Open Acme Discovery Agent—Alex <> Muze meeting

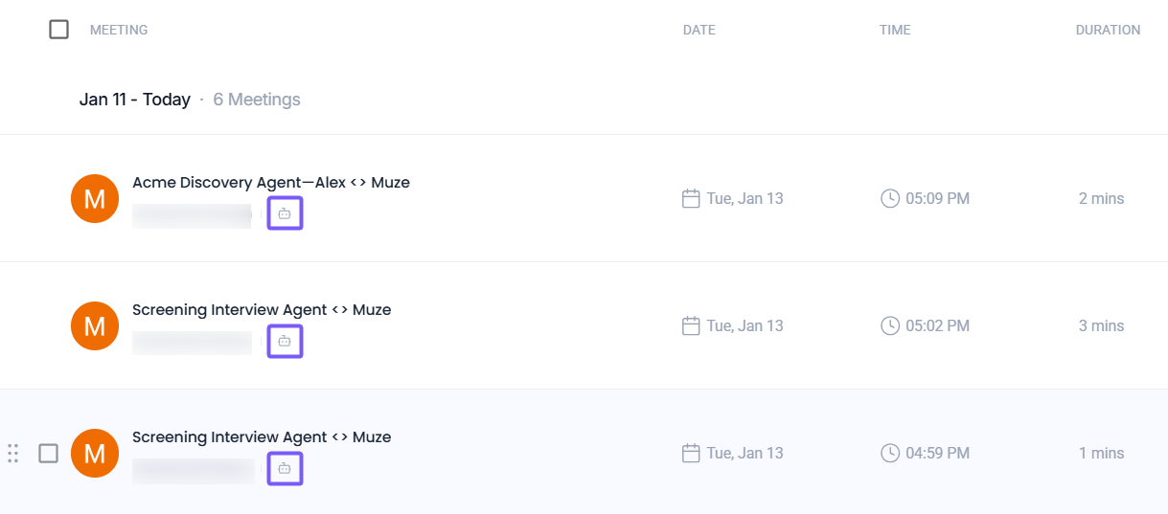pyautogui.click(x=271, y=183)
